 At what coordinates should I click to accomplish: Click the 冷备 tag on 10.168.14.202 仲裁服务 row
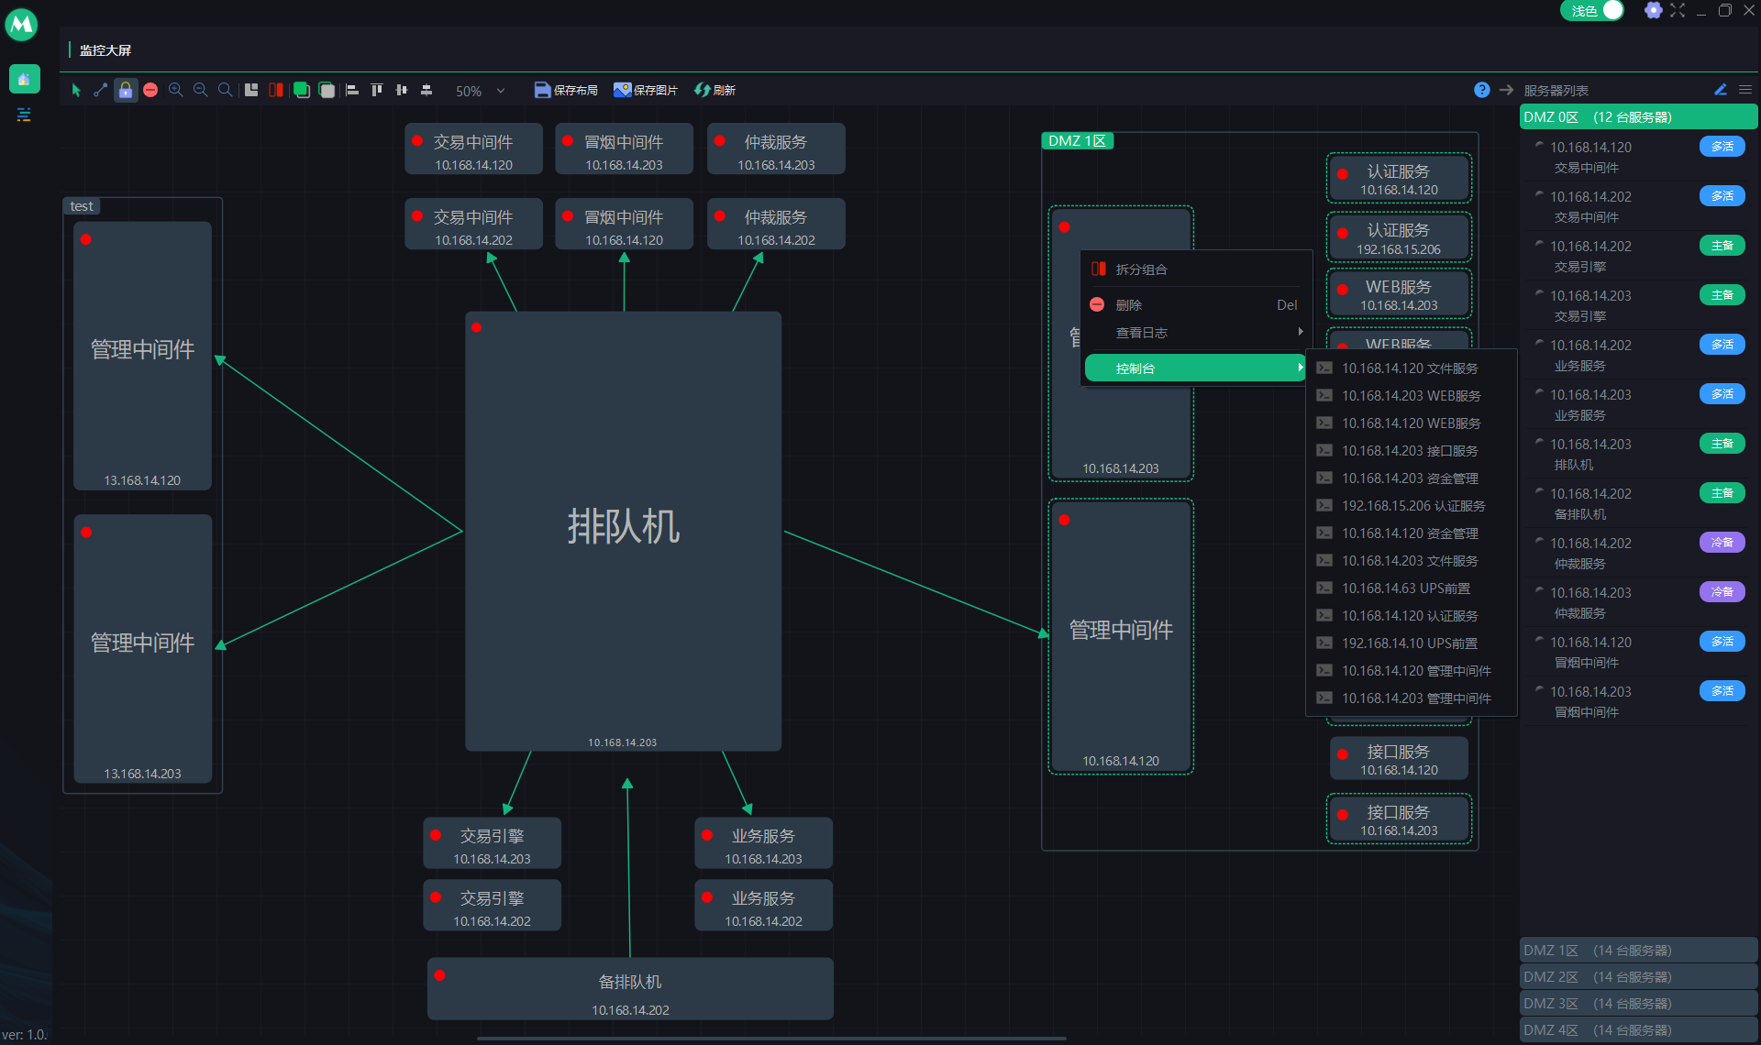[1722, 543]
